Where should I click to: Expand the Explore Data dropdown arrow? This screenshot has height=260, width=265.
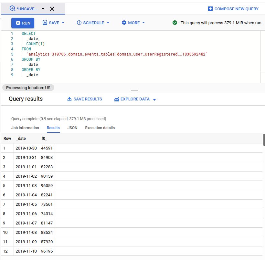(154, 99)
